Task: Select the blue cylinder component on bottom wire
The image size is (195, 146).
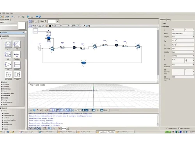Action: pos(83,63)
